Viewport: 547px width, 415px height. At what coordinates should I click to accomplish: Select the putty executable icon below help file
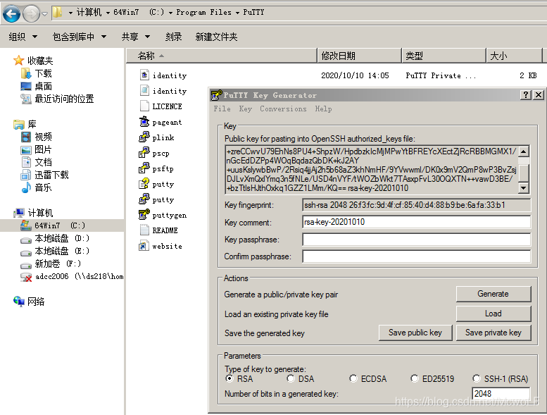144,199
